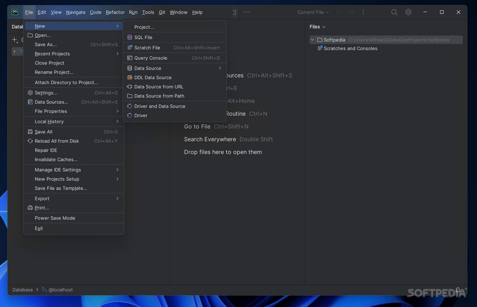Open the Navigate menu
This screenshot has width=477, height=307.
[76, 12]
